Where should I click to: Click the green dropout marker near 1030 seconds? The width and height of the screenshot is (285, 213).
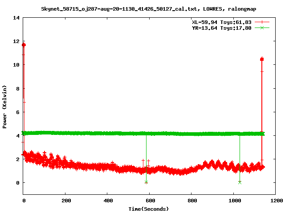(x=240, y=182)
